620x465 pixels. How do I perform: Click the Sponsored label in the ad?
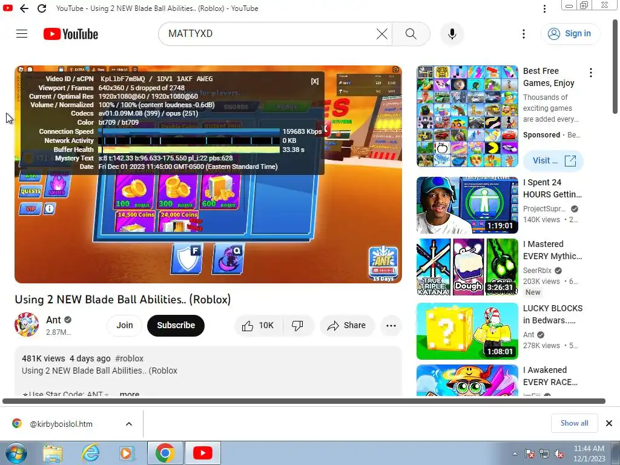[541, 135]
